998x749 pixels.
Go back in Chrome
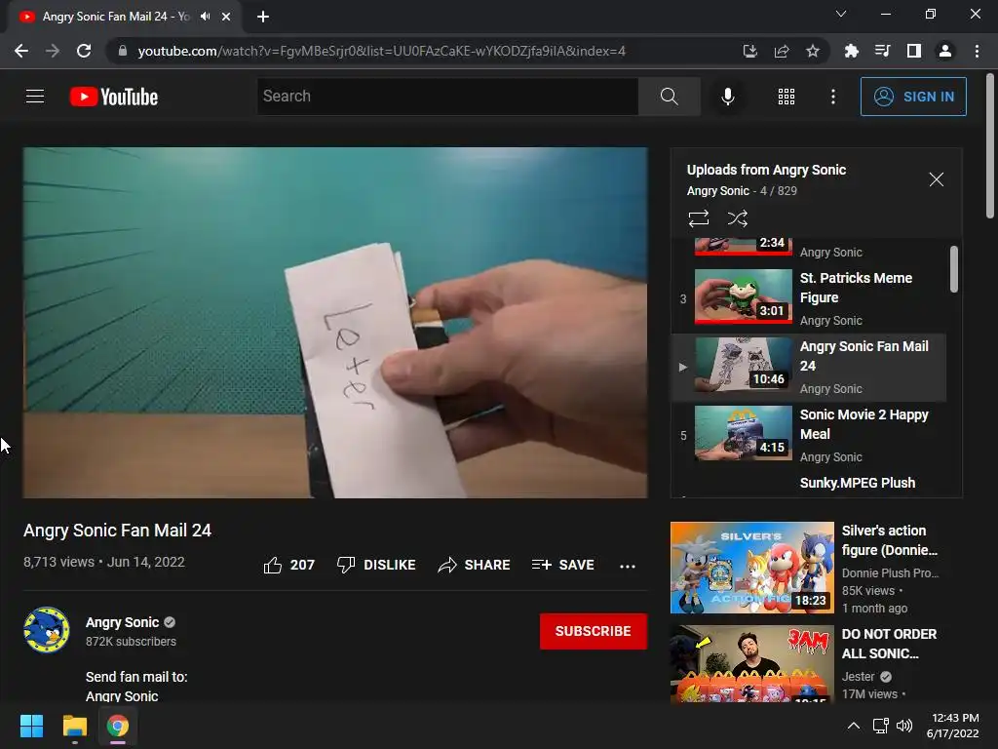pyautogui.click(x=21, y=51)
